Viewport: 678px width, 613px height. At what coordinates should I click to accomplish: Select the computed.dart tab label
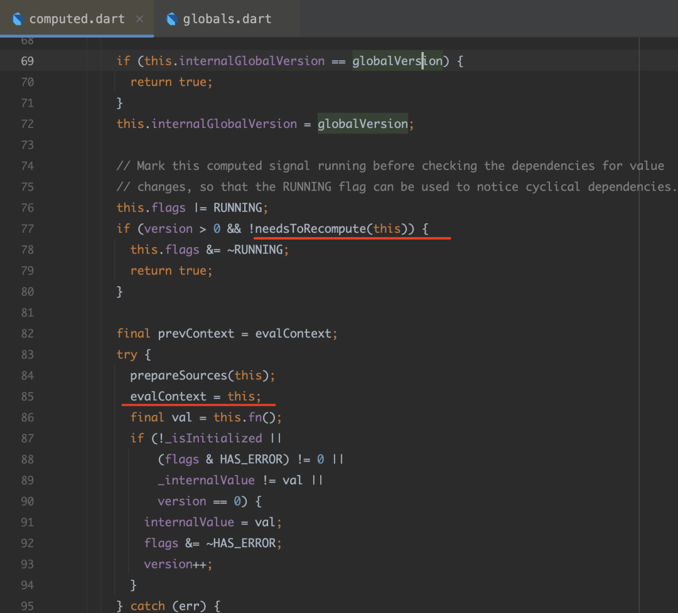(x=77, y=19)
